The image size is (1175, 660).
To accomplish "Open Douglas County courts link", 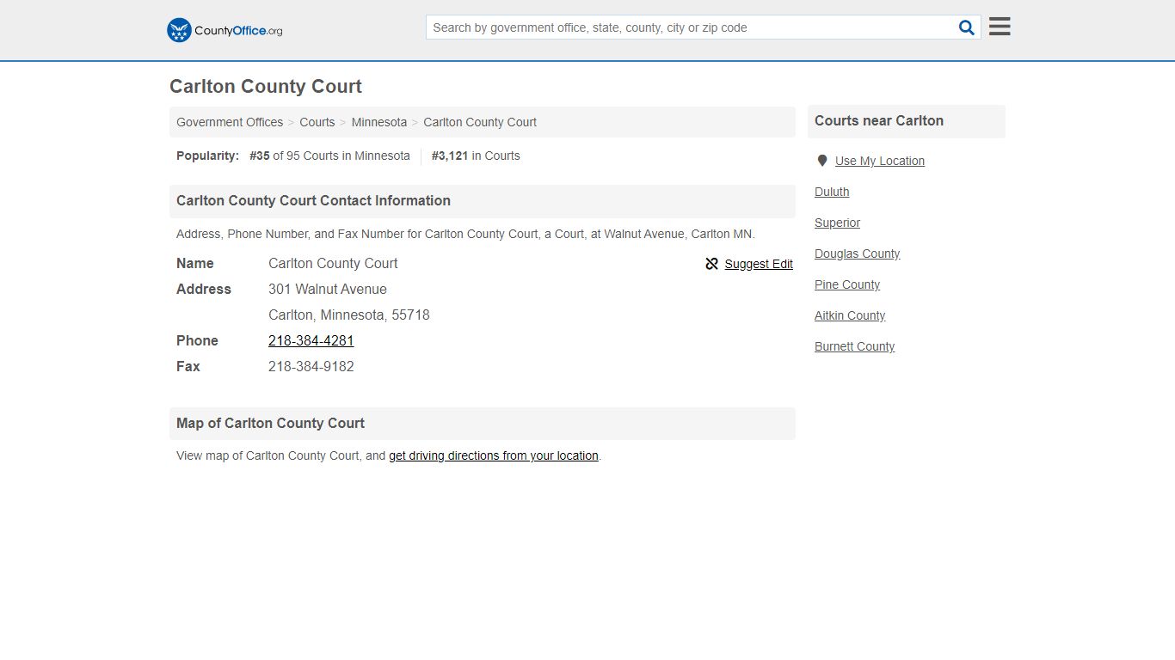I will click(x=858, y=254).
